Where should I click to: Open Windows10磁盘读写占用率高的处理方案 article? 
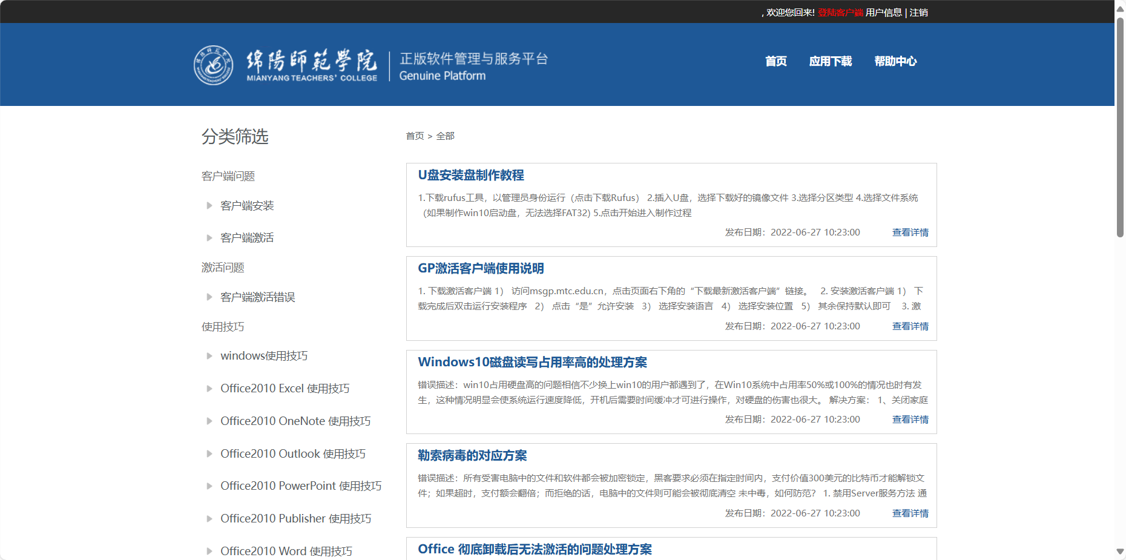click(533, 363)
